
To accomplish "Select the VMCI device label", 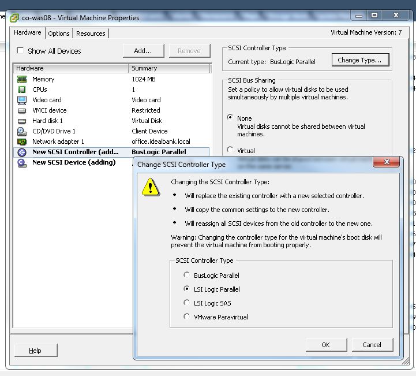I will [x=50, y=110].
